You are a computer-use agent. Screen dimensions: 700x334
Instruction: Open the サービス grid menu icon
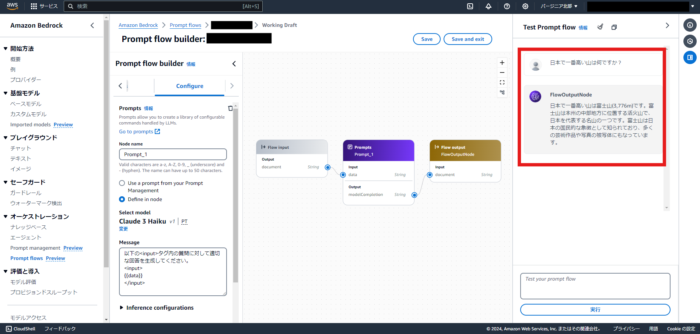pos(34,6)
